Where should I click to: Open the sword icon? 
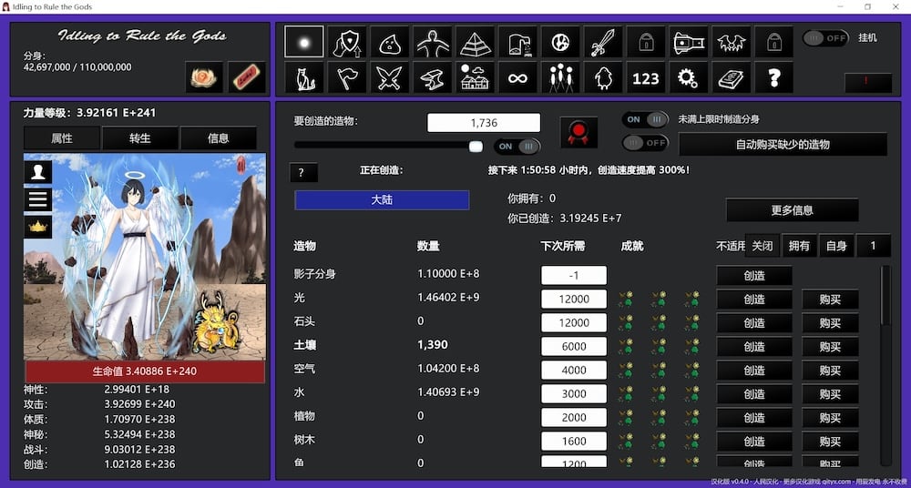click(603, 42)
